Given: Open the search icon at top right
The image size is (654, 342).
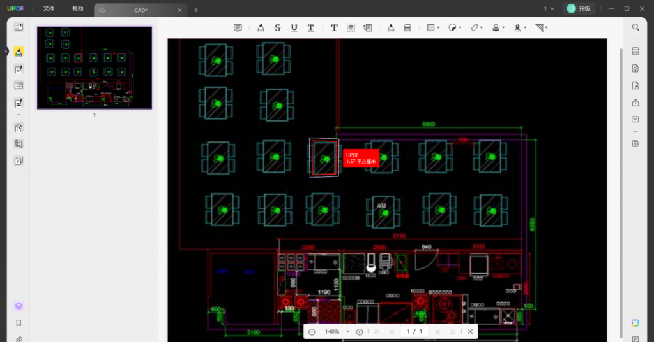Looking at the screenshot, I should click(635, 27).
